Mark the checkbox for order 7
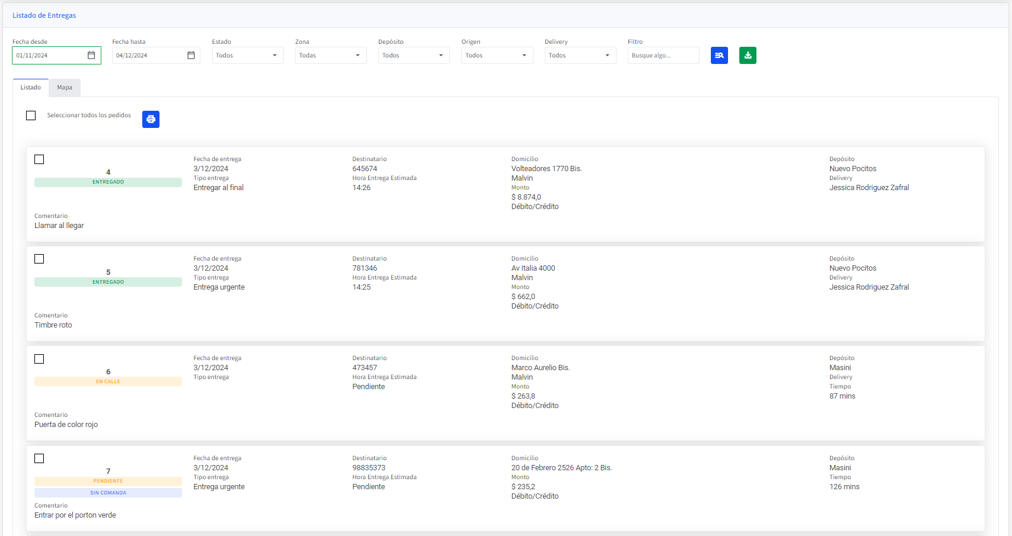The width and height of the screenshot is (1012, 536). pyautogui.click(x=39, y=458)
